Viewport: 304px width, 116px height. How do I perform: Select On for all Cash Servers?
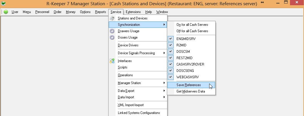pos(192,25)
